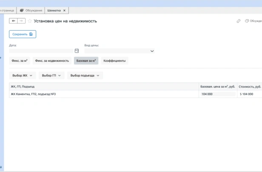Click the Сохранить button
Image resolution: width=262 pixels, height=172 pixels.
tap(23, 34)
